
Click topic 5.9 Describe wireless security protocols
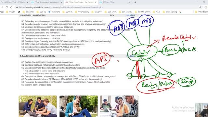(51, 47)
